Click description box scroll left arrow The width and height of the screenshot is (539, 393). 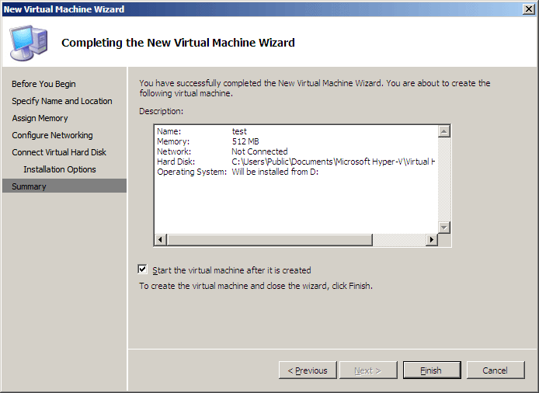click(x=161, y=240)
